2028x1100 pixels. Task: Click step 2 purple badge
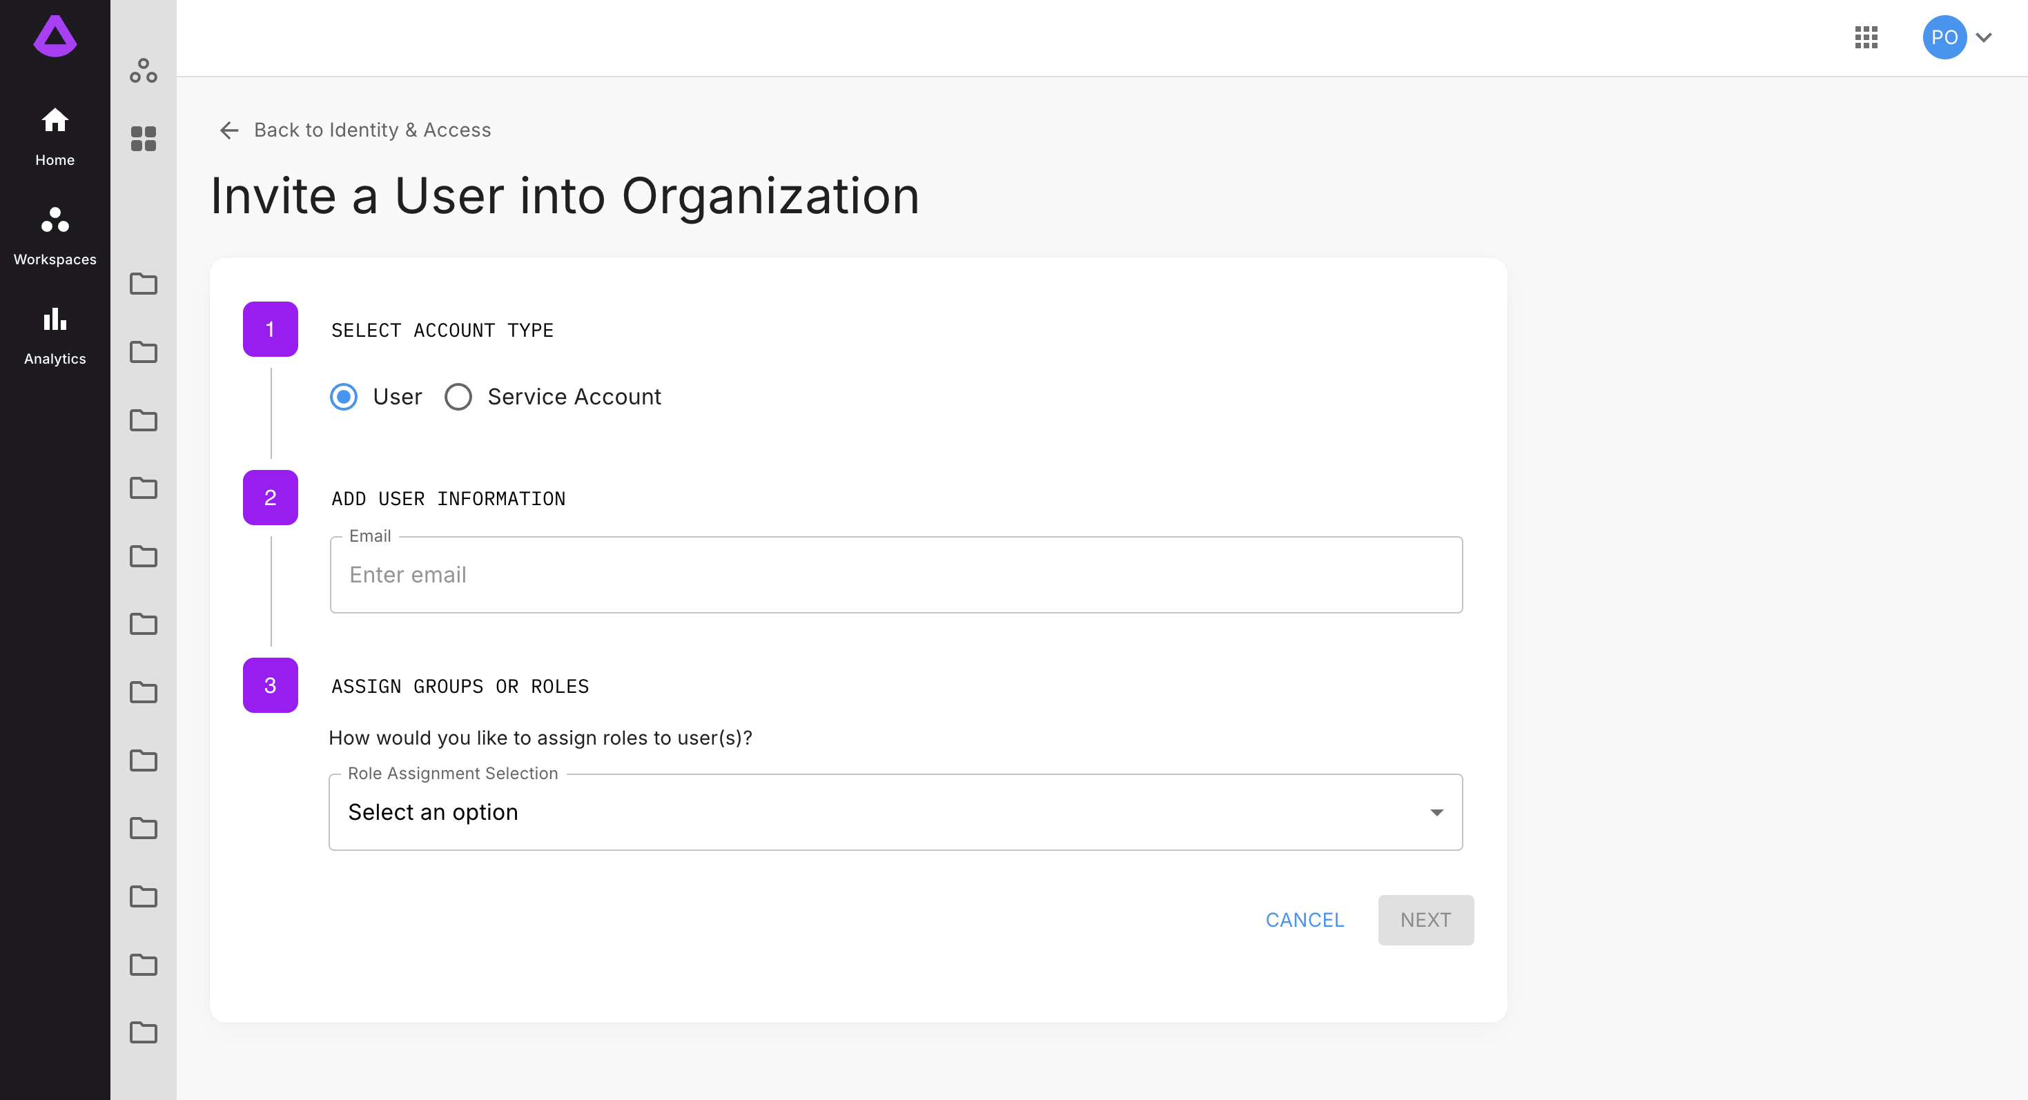pos(270,498)
